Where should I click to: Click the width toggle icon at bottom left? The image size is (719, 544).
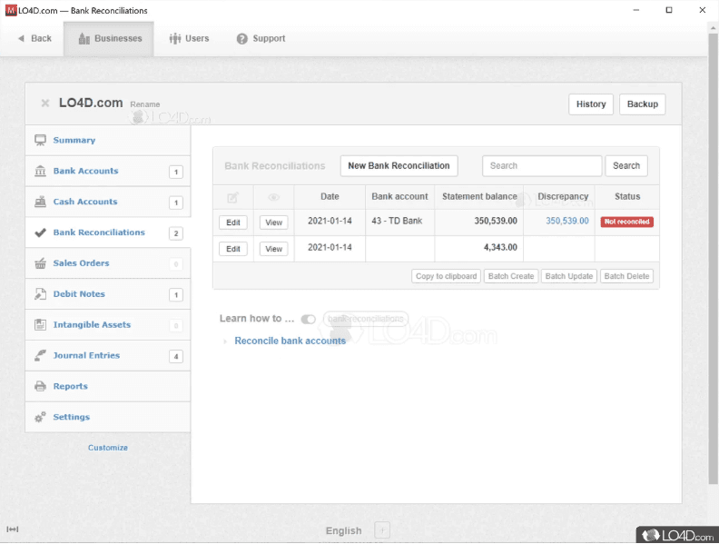[x=13, y=529]
